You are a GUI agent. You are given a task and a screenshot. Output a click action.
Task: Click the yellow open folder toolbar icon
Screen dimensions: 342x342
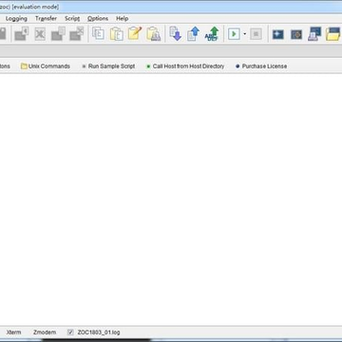[x=333, y=34]
